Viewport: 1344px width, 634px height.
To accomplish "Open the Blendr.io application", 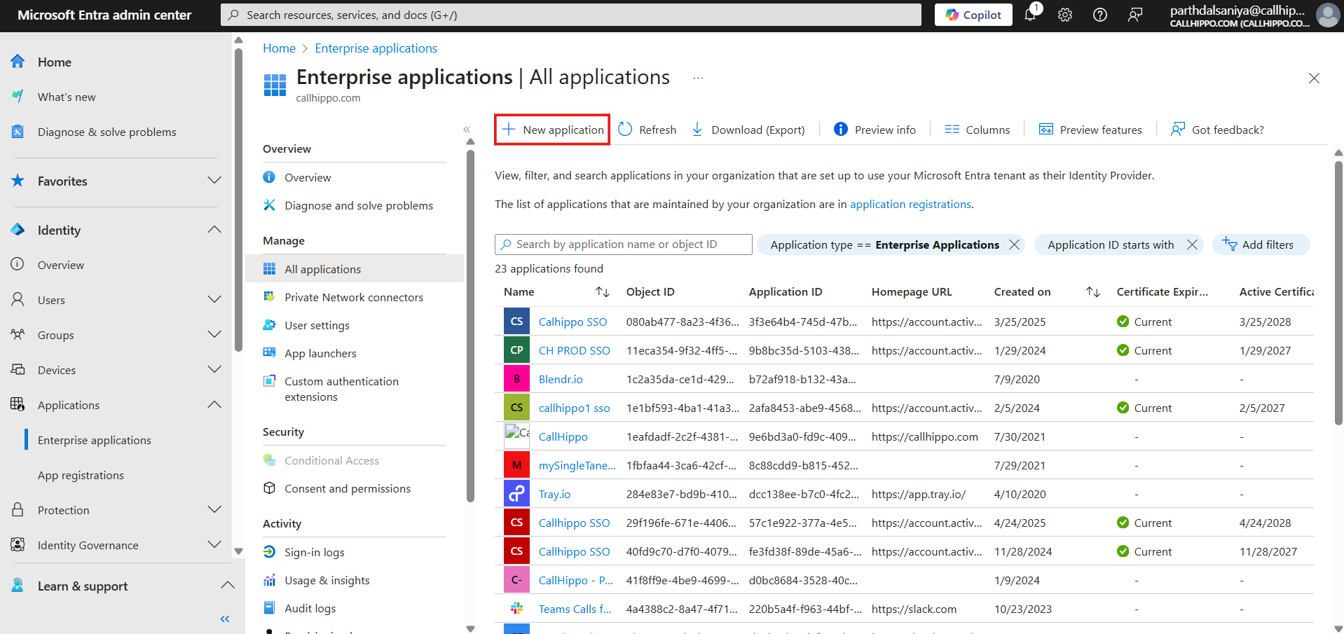I will click(561, 379).
